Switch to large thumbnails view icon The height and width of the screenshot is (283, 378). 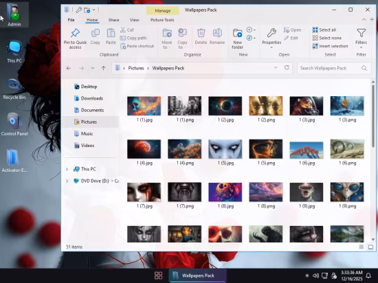pyautogui.click(x=370, y=247)
